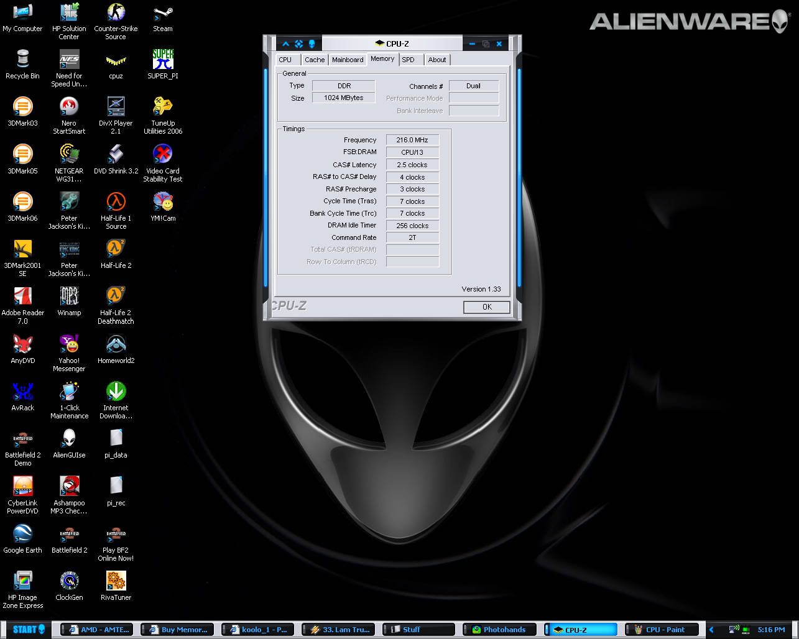Launch 3DMark2001 SE
Image resolution: width=799 pixels, height=639 pixels.
tap(22, 259)
